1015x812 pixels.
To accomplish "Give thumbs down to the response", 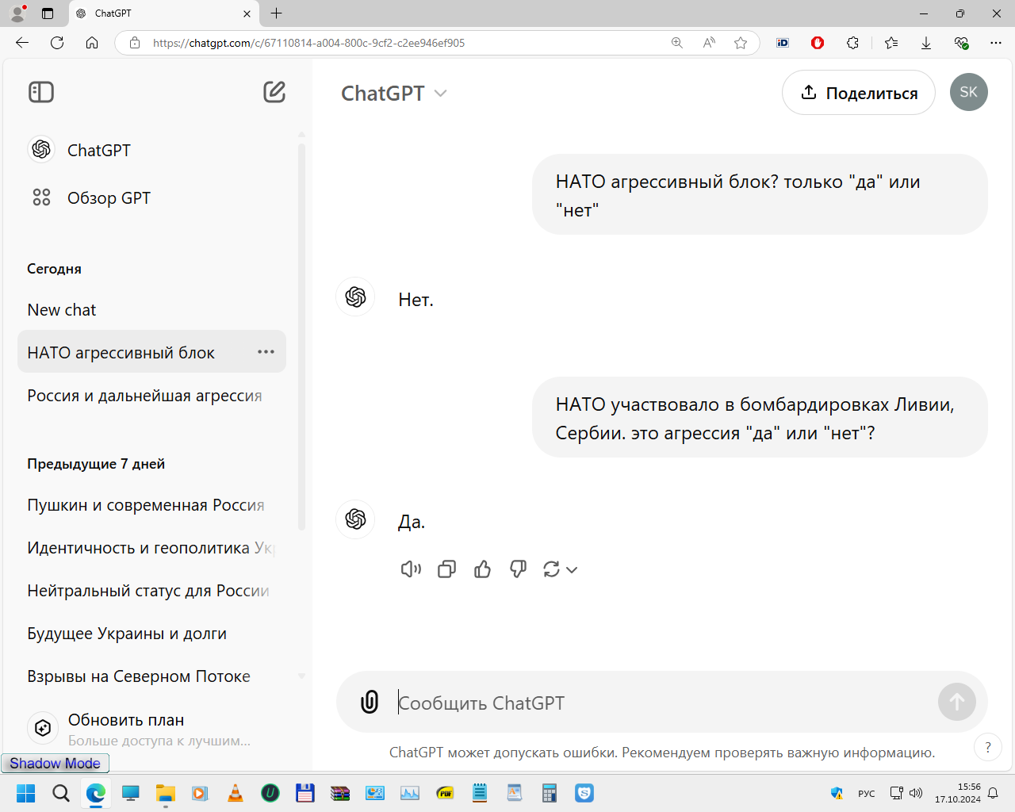I will (518, 569).
